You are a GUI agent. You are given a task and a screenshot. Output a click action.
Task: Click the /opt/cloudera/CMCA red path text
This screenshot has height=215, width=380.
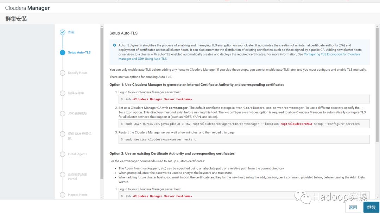[296, 124]
